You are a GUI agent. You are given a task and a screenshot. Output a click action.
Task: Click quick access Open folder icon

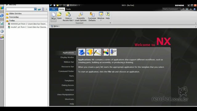(58, 5)
